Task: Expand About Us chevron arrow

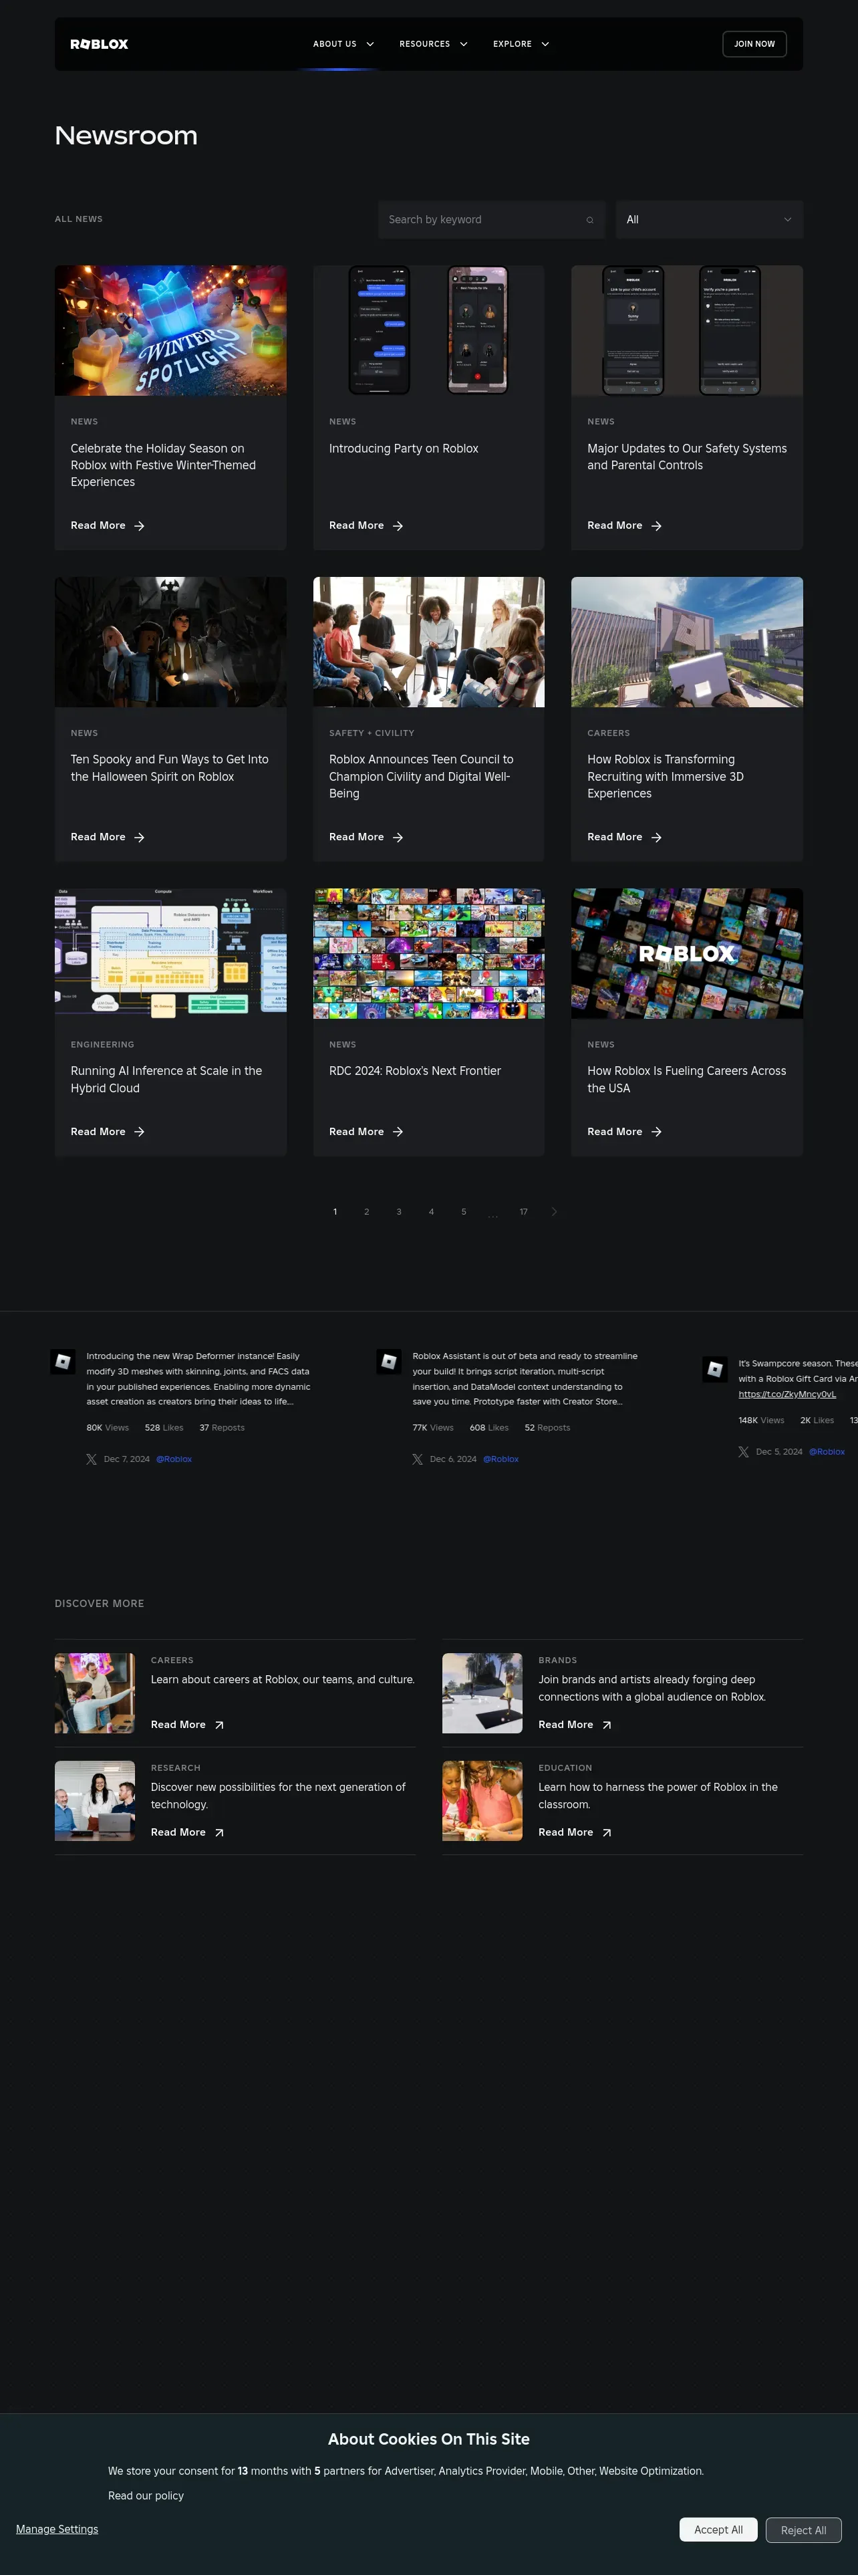Action: click(x=370, y=44)
